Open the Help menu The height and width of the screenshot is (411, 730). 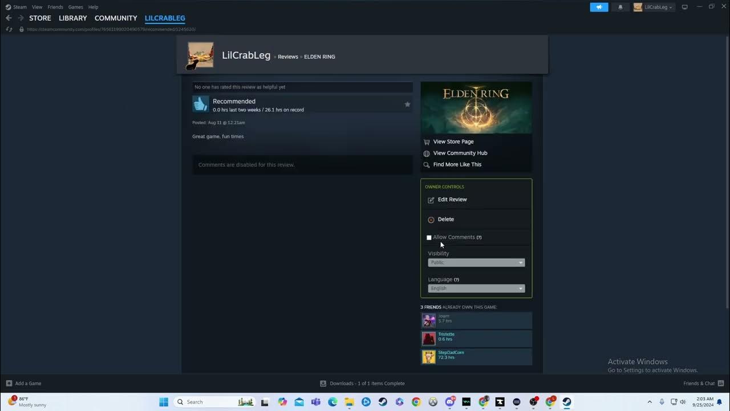(93, 7)
